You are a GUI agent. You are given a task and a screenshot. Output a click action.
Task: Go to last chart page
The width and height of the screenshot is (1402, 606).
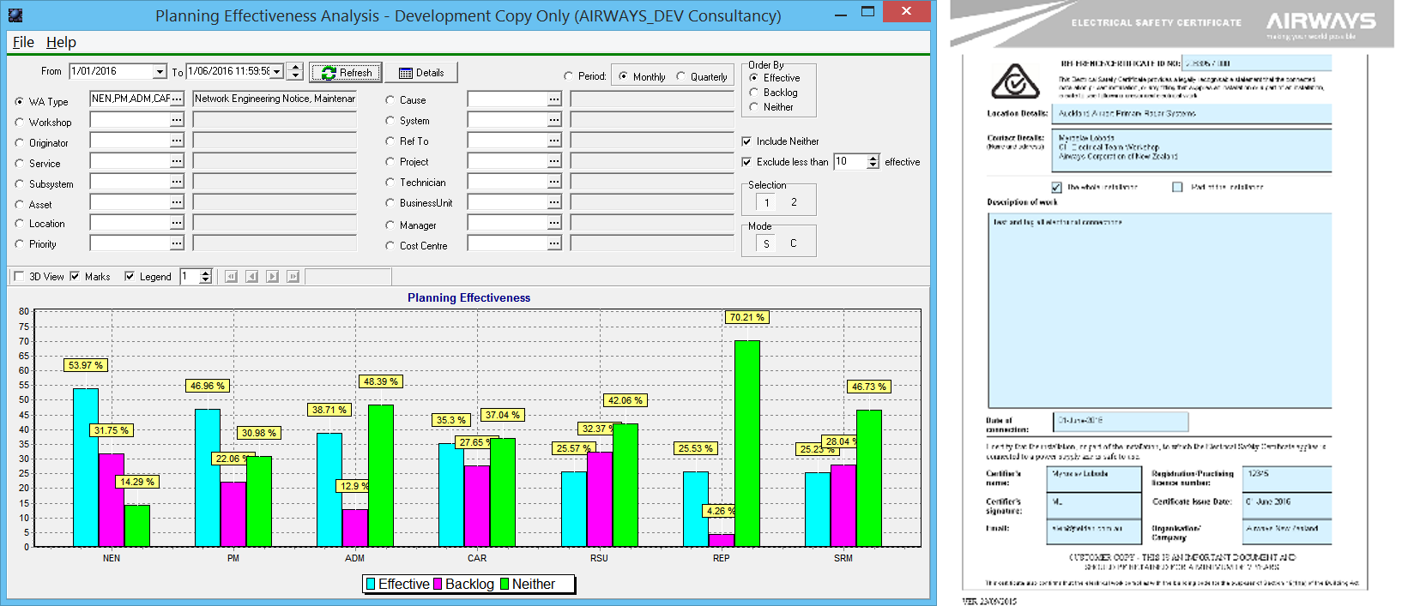[293, 276]
